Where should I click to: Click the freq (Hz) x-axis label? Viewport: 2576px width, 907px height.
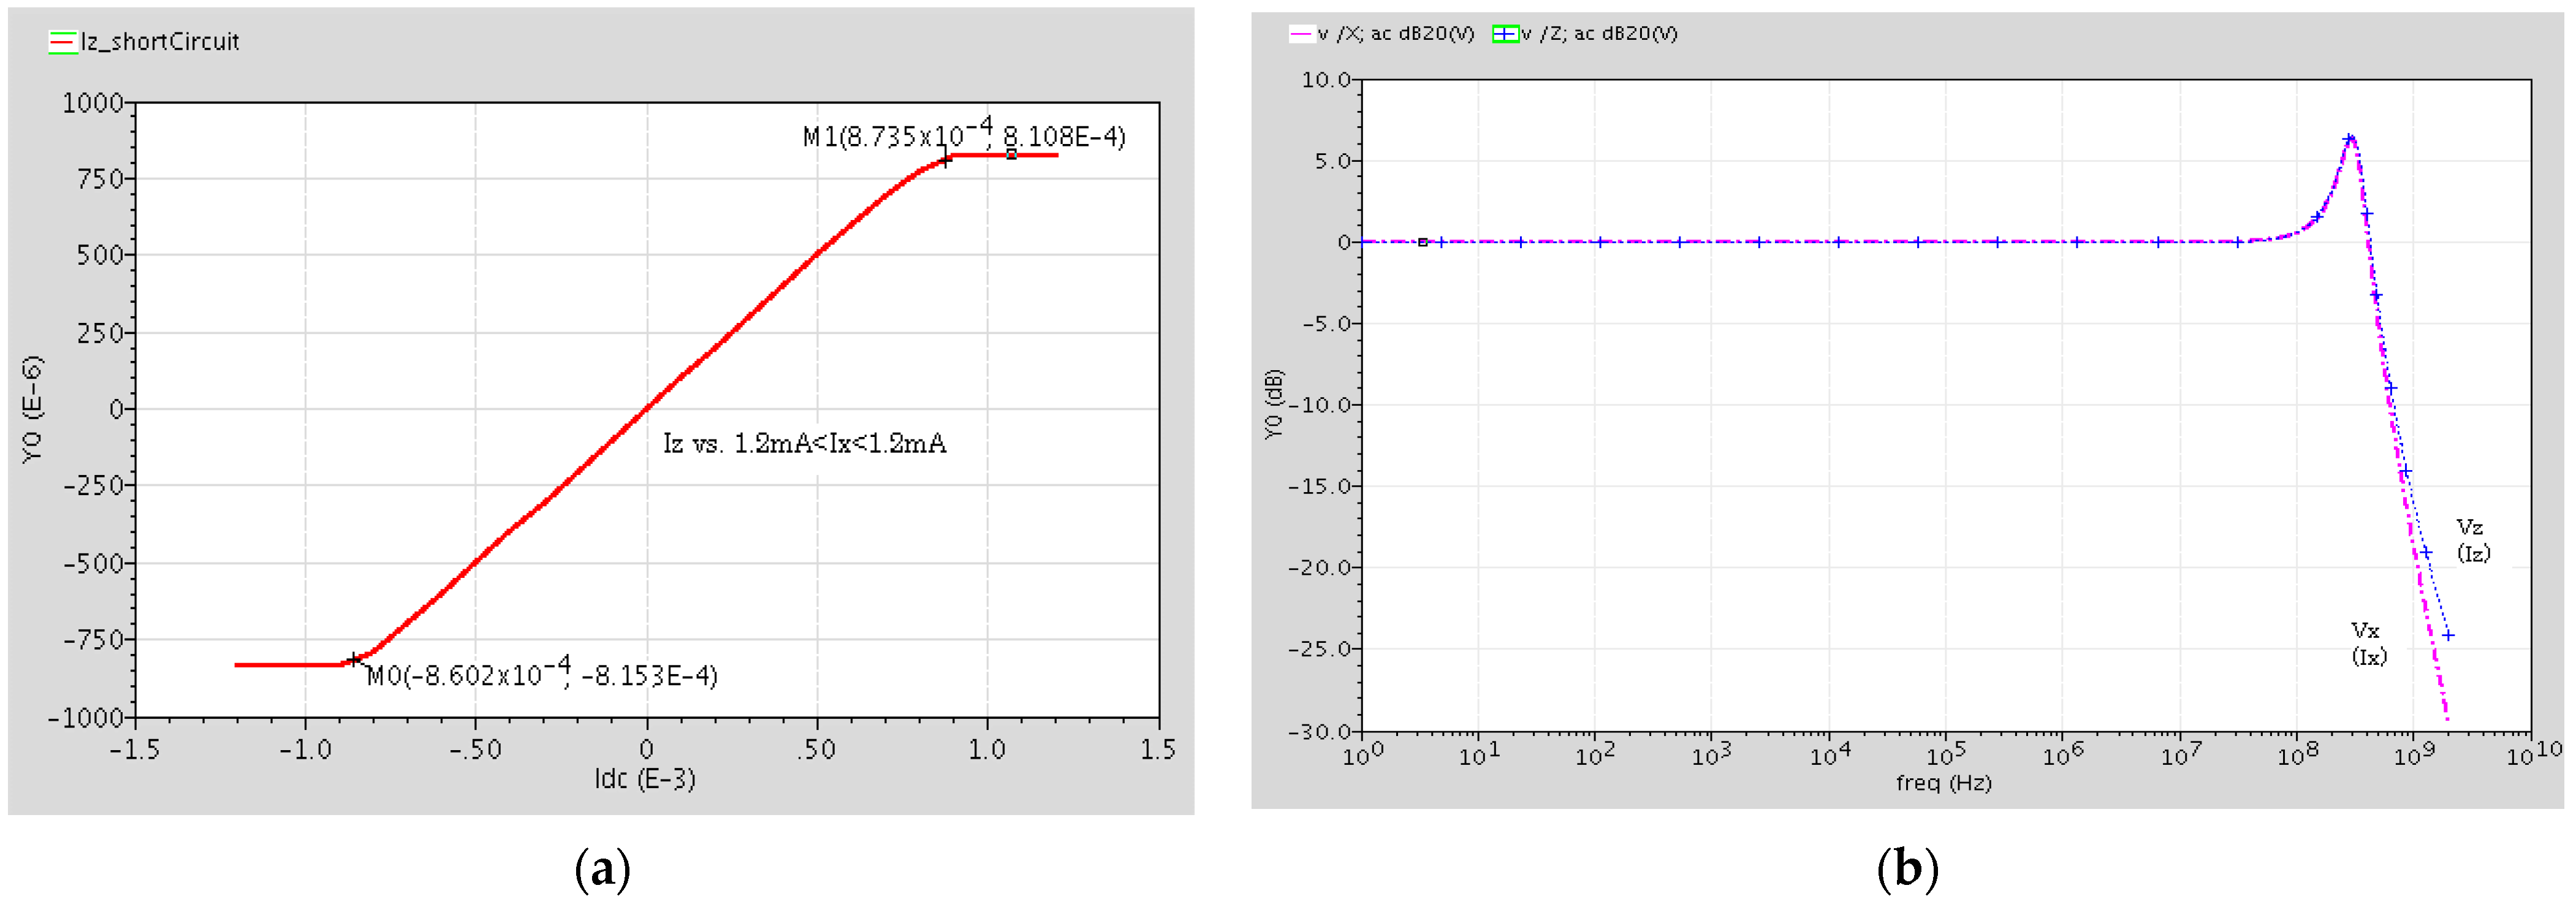(1943, 783)
